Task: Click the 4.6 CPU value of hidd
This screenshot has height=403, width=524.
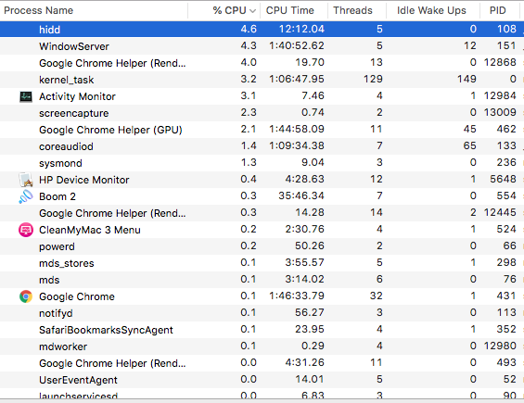Action: (x=249, y=29)
